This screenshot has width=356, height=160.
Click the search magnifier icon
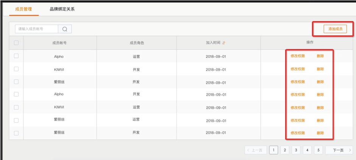click(x=65, y=29)
